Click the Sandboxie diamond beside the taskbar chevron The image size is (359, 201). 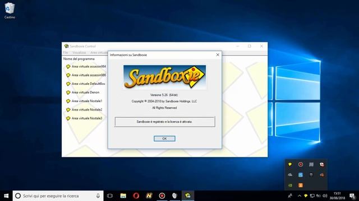click(306, 196)
